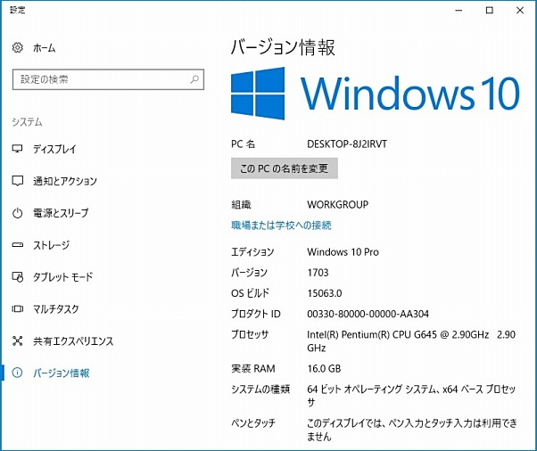Click the バージョン情報 page heading
This screenshot has width=537, height=451.
tap(283, 47)
